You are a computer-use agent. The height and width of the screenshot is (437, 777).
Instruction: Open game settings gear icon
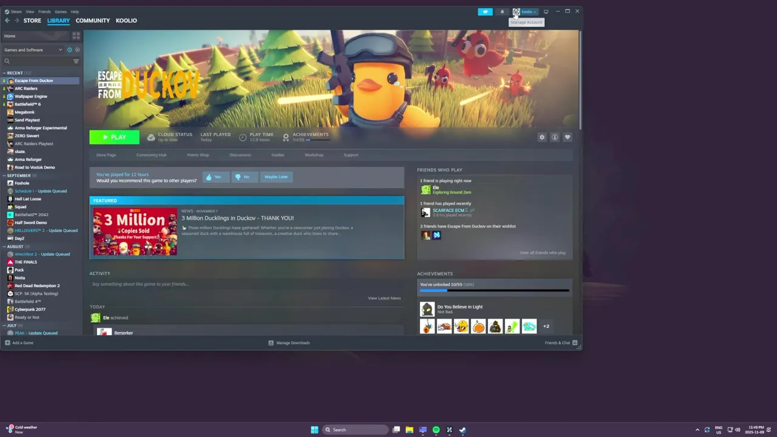click(542, 137)
